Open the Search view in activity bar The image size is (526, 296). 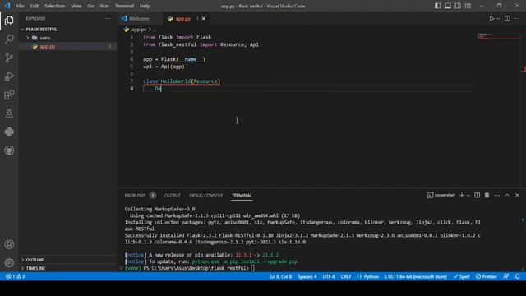pyautogui.click(x=9, y=39)
